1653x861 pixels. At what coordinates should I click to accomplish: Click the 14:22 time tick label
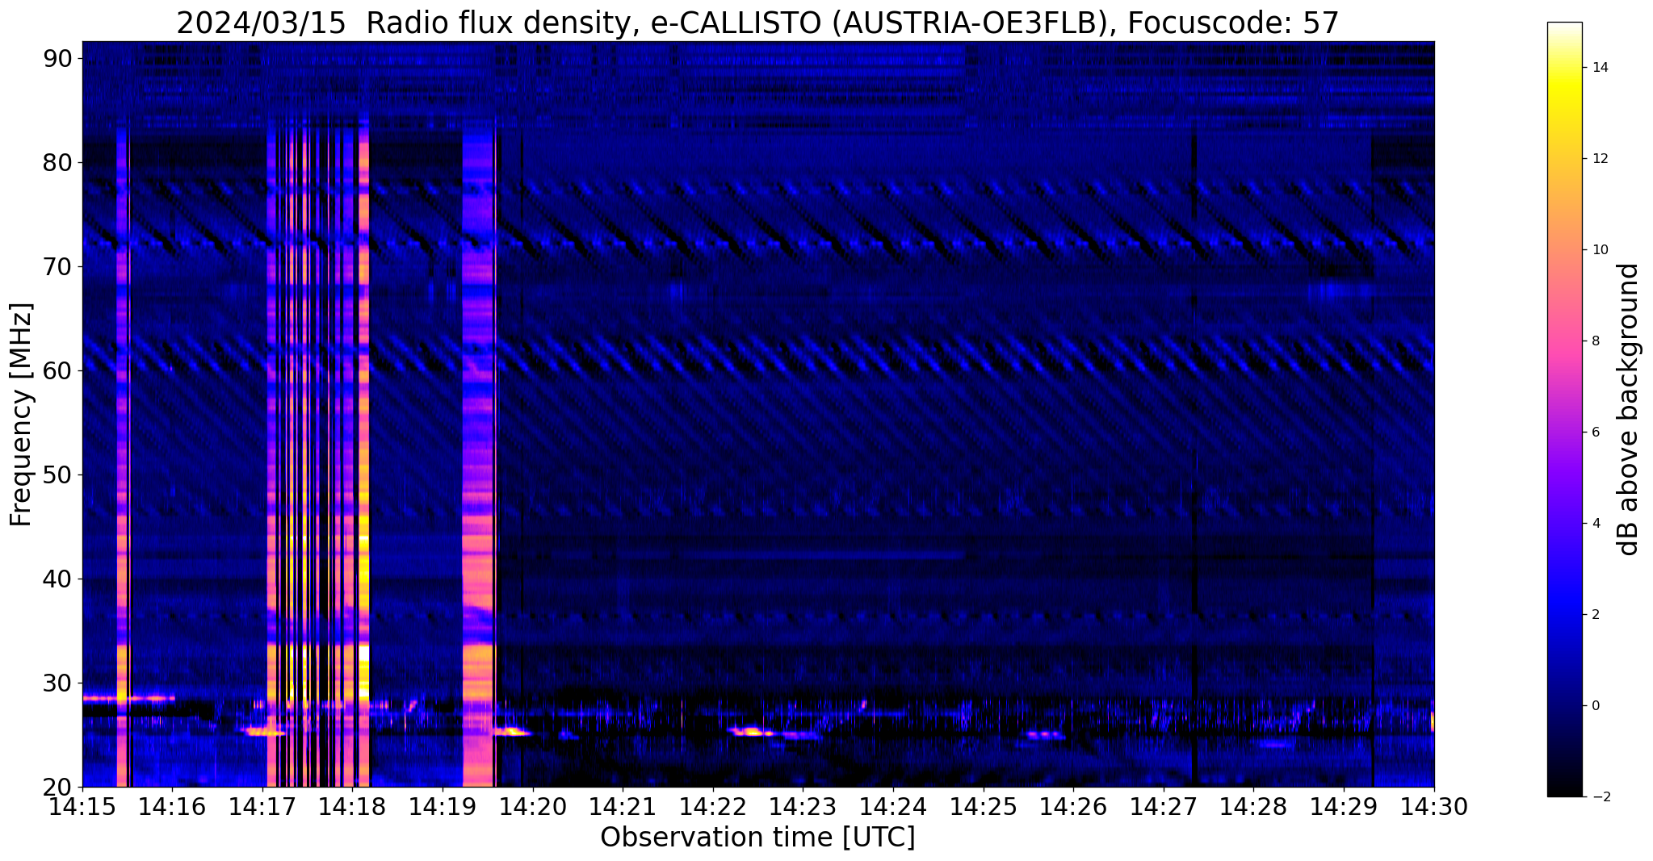713,806
